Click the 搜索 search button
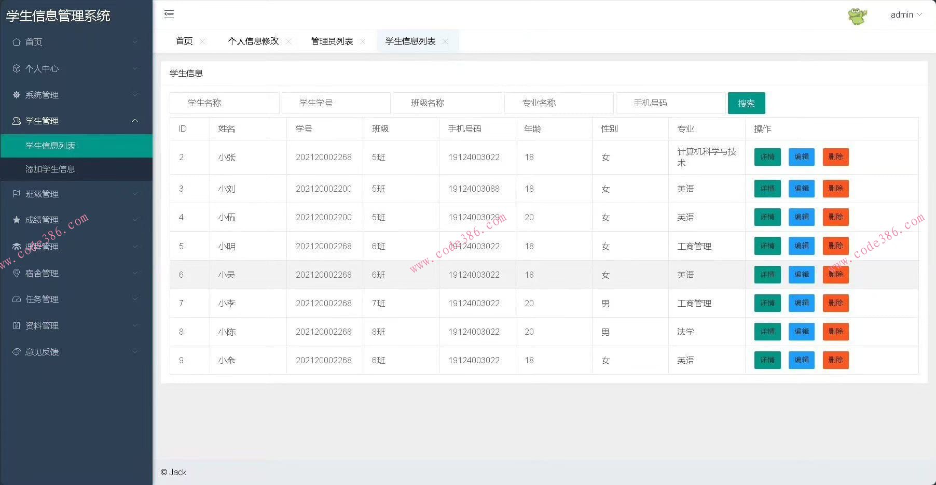 pyautogui.click(x=746, y=103)
